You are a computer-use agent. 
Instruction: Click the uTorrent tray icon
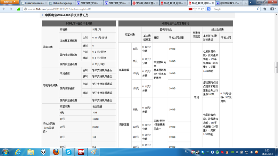pos(217,152)
